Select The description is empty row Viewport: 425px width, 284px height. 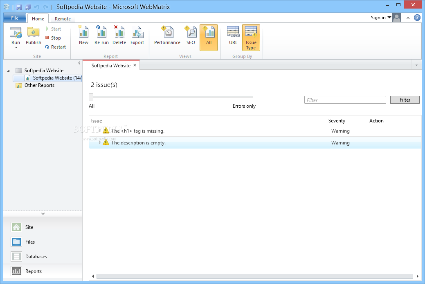pyautogui.click(x=255, y=142)
